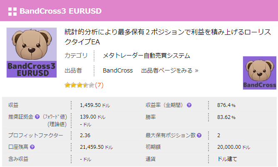Select メタトレーダー自動売買システム category text
The height and width of the screenshot is (167, 278).
click(x=146, y=56)
